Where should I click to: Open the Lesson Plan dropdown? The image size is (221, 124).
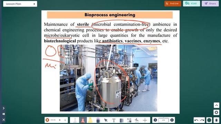pos(20,4)
